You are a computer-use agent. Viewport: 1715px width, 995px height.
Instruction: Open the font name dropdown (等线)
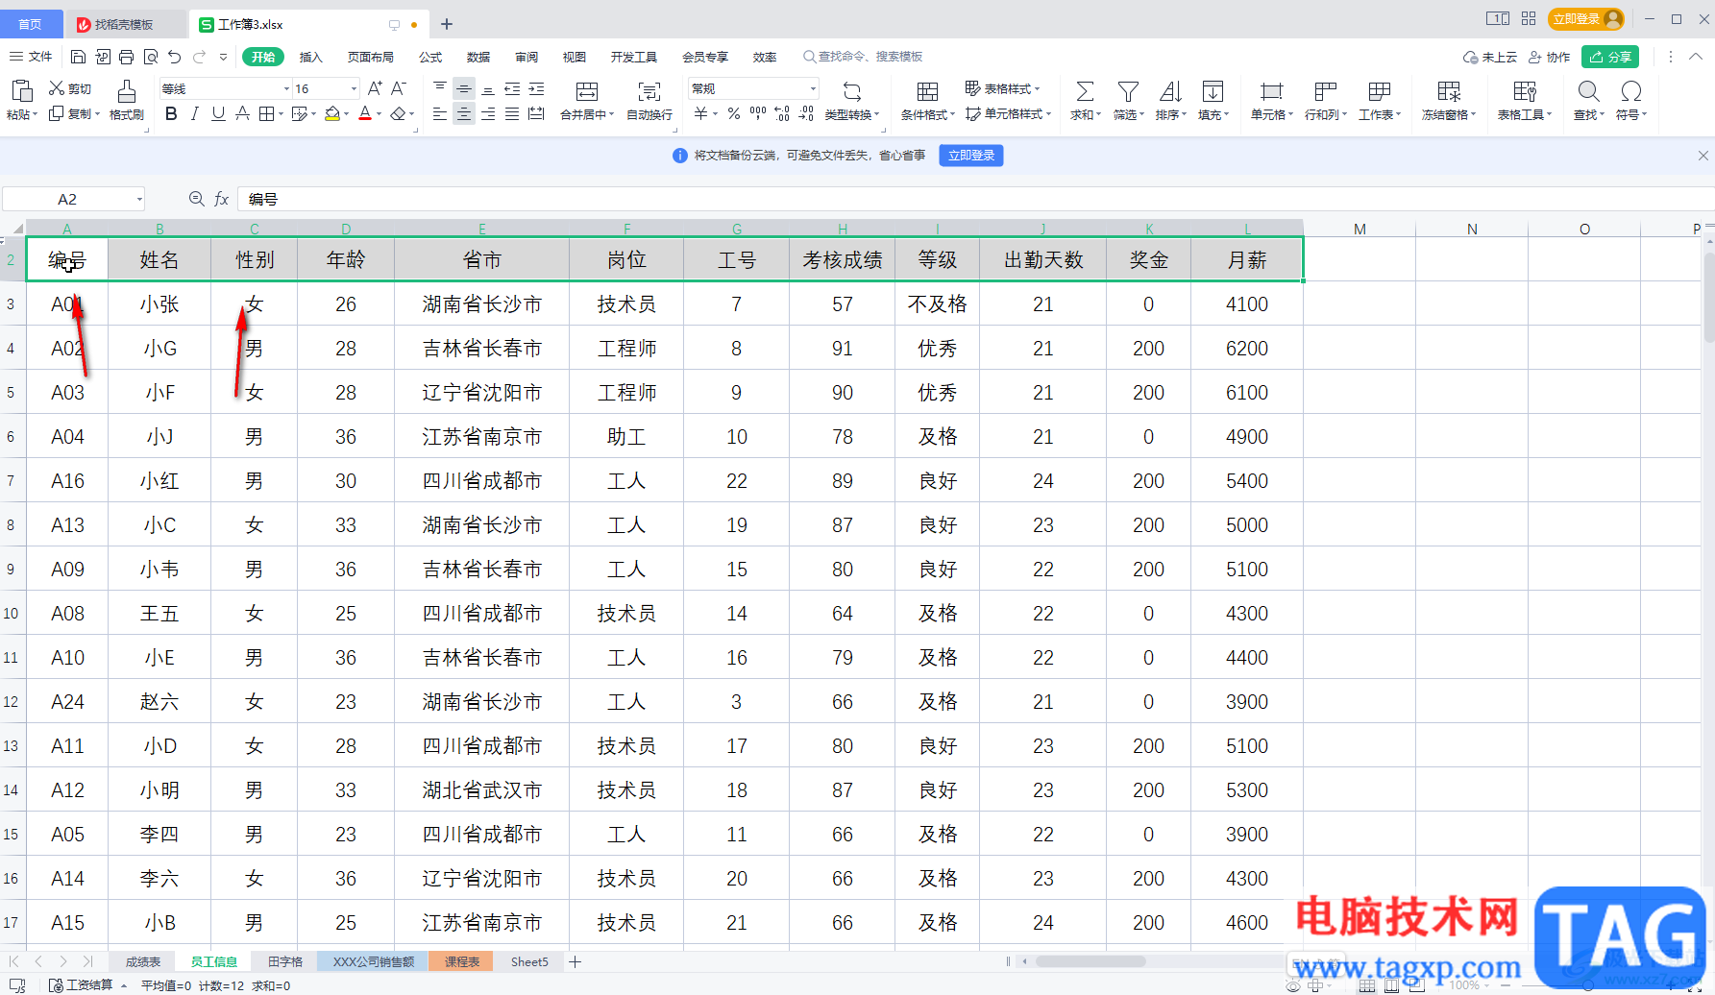click(286, 89)
